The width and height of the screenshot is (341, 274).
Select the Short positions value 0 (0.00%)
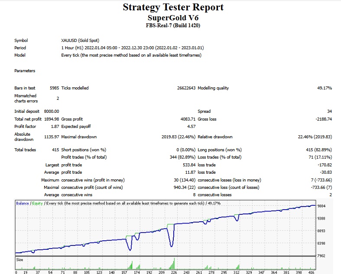[x=186, y=150]
